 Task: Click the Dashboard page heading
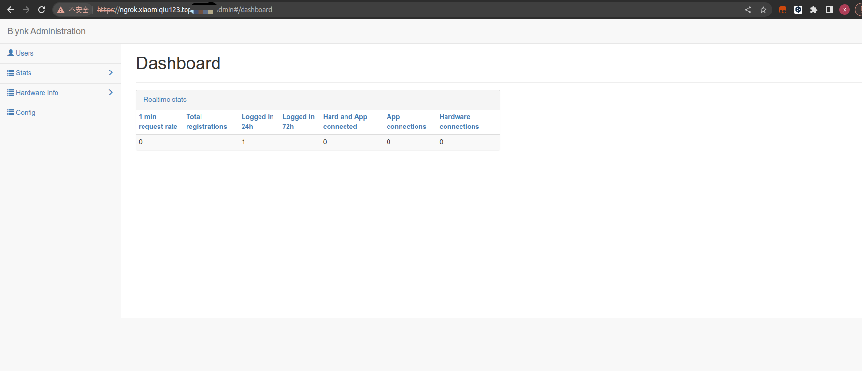point(178,63)
